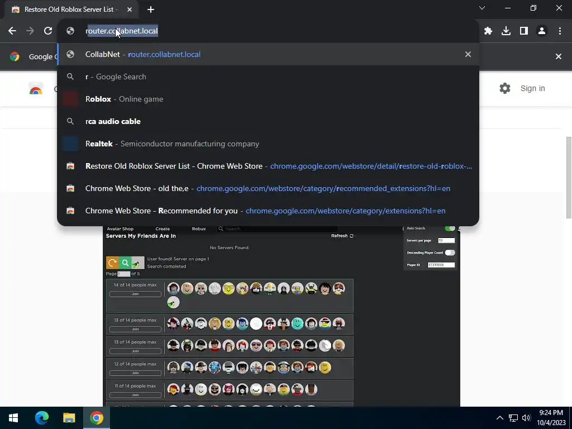Pick the 'rca audio cable' search suggestion

[268, 121]
